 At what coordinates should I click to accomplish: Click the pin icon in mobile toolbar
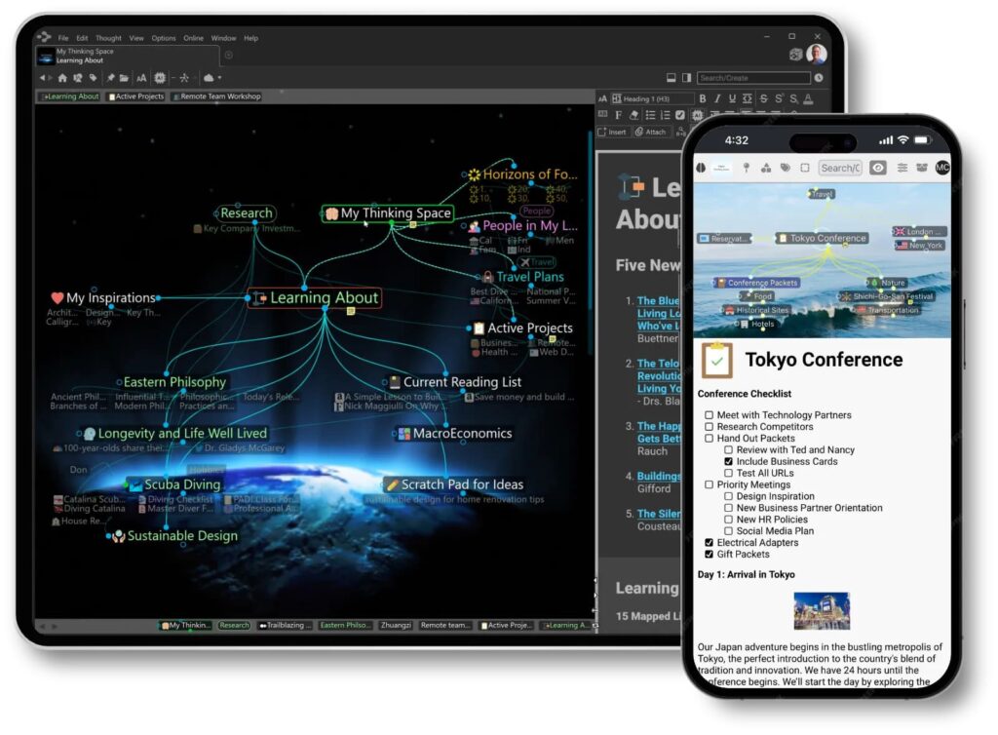pyautogui.click(x=747, y=168)
